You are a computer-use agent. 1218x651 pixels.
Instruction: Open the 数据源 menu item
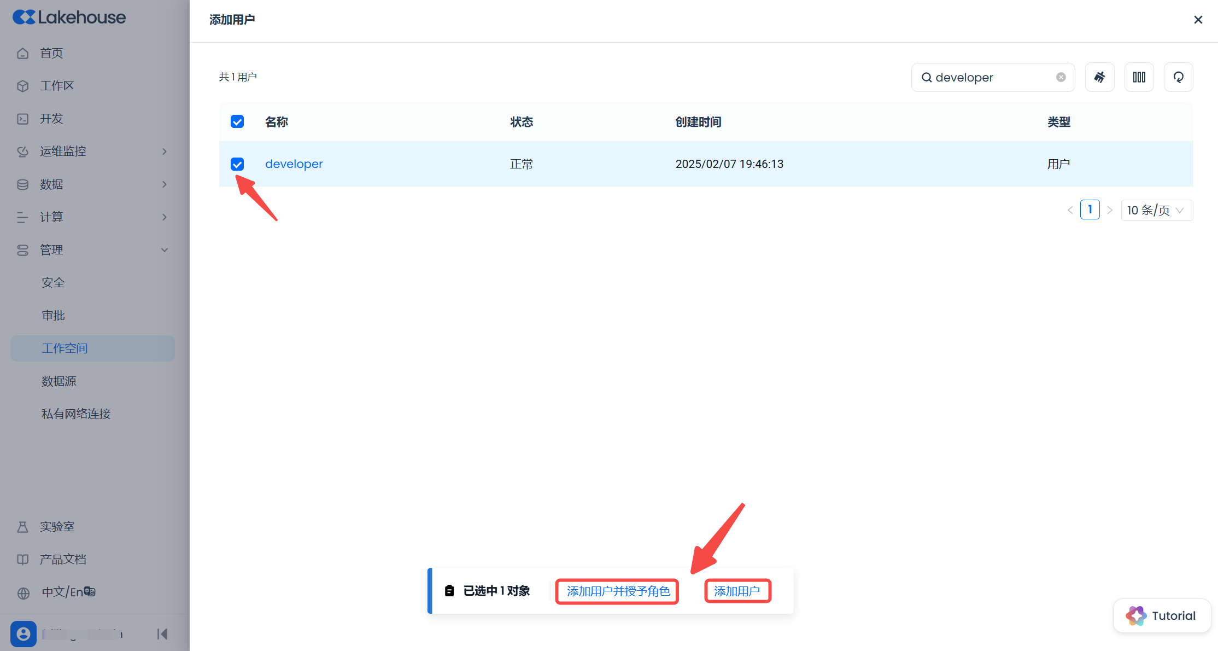coord(59,381)
